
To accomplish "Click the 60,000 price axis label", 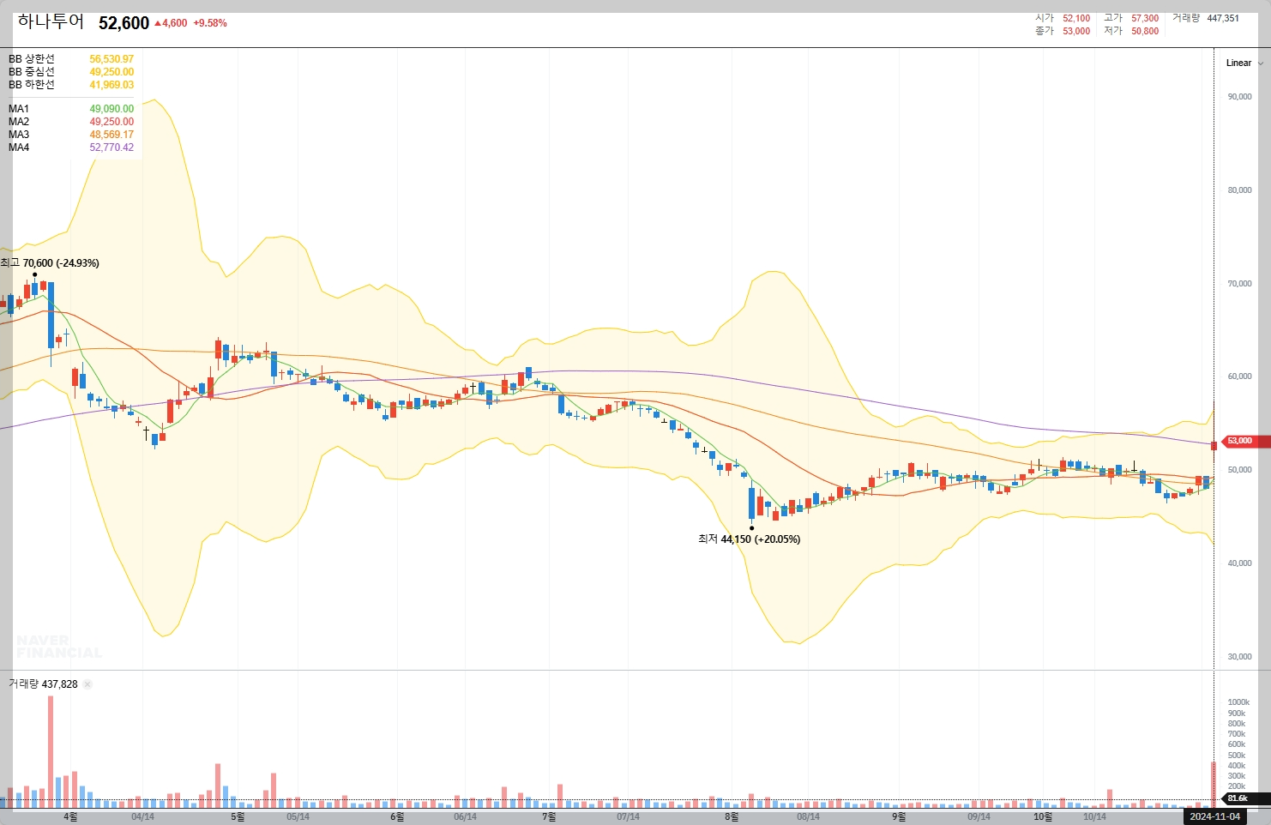I will coord(1239,376).
